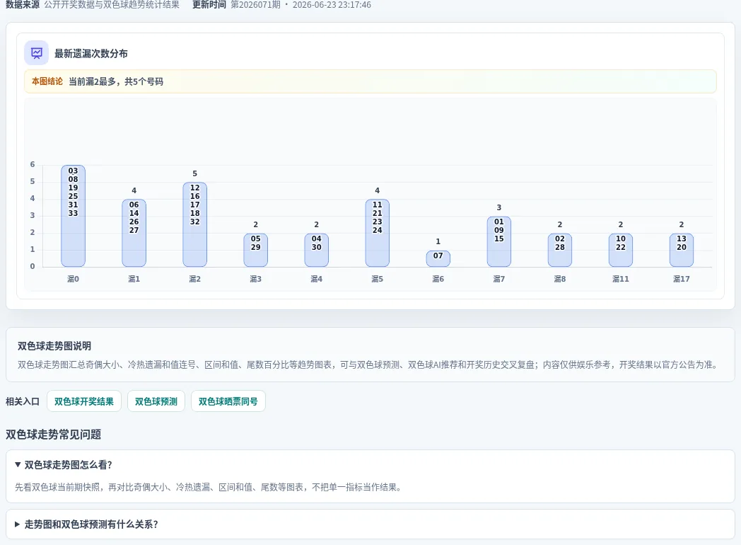Select the 漏4 bar showing 04 30
The width and height of the screenshot is (741, 545).
[x=317, y=250]
